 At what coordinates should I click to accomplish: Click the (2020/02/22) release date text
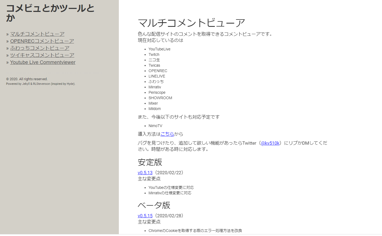pos(169,173)
